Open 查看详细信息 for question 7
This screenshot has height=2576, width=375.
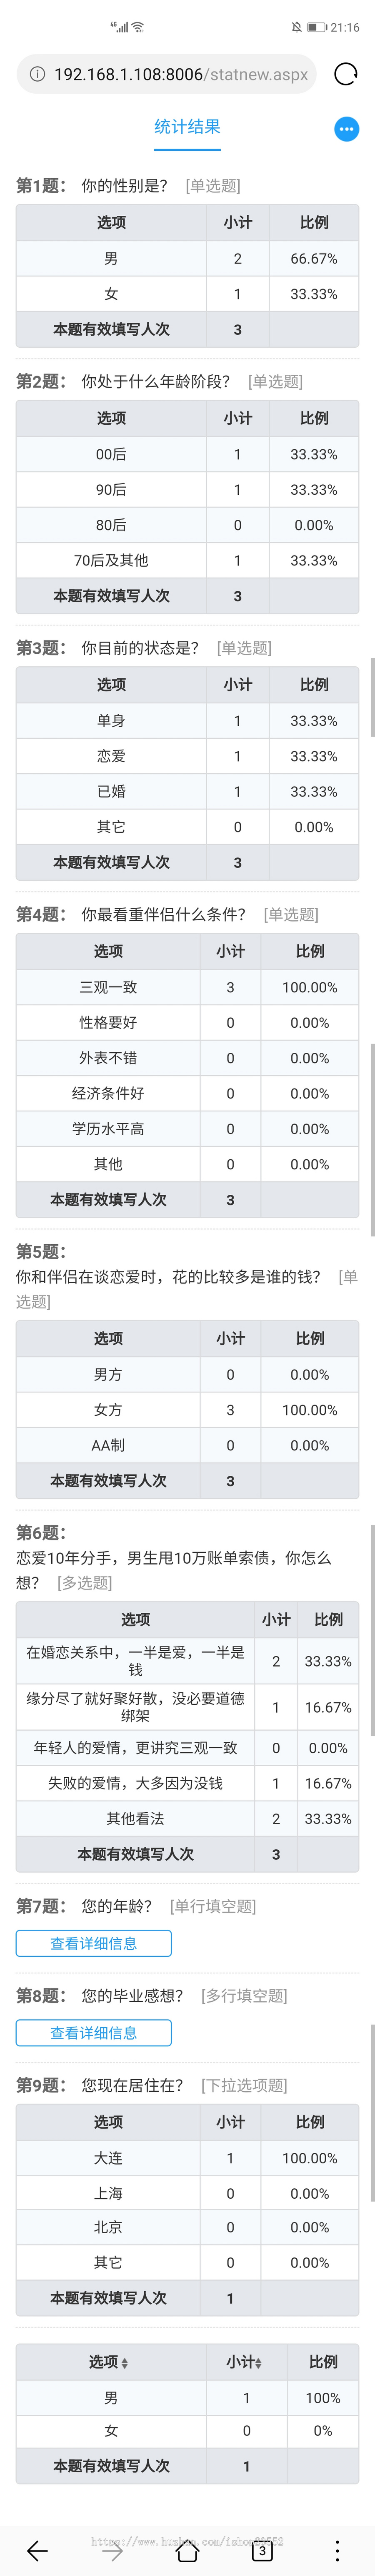coord(94,1943)
